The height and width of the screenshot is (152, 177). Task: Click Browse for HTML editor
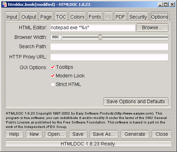[x=152, y=28]
